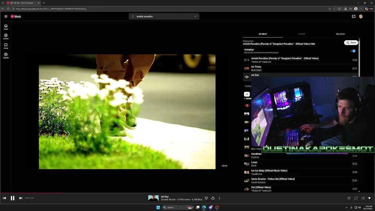Image resolution: width=375 pixels, height=211 pixels.
Task: Switch to the Related tab
Action: tap(340, 34)
